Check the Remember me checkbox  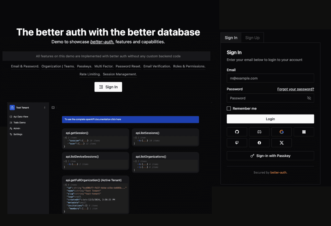[229, 108]
